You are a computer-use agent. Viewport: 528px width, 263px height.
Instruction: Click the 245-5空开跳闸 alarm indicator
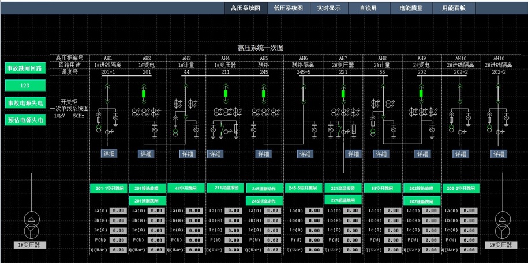(304, 188)
